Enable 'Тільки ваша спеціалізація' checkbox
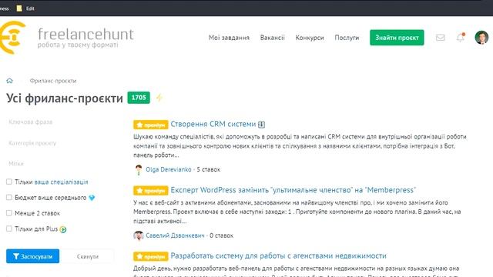The height and width of the screenshot is (277, 493). coord(9,182)
